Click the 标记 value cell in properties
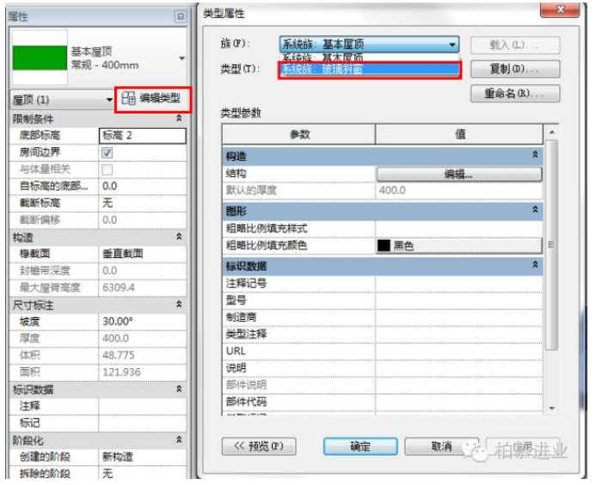The height and width of the screenshot is (485, 596). (x=143, y=423)
